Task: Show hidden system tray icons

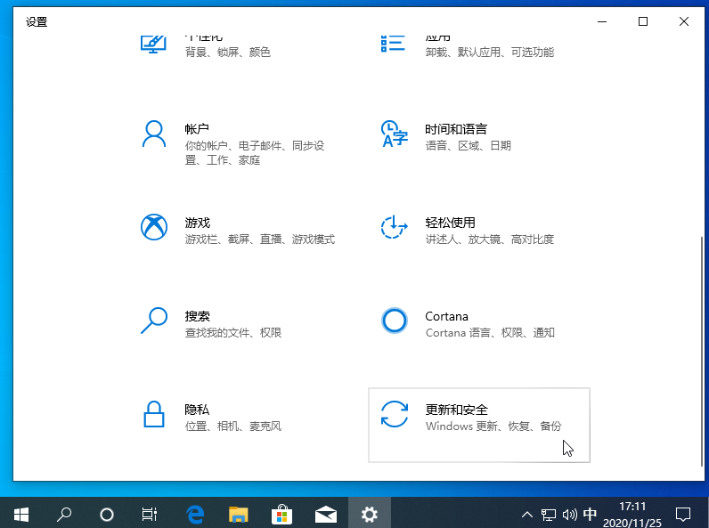Action: 526,514
